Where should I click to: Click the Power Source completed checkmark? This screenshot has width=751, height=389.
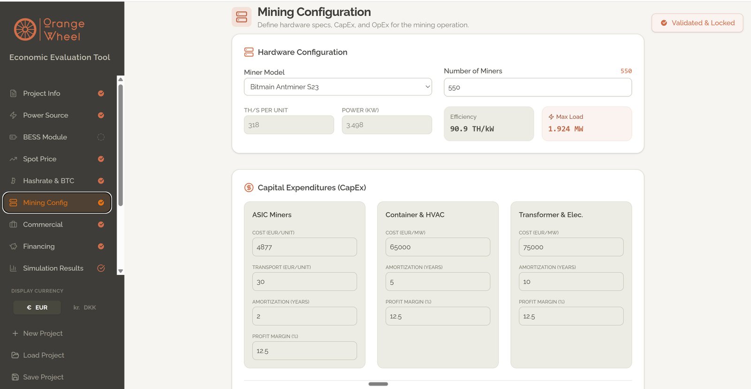tap(101, 115)
